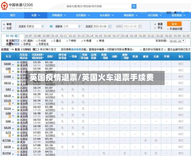Check the 其他 train type filter

coord(97,41)
